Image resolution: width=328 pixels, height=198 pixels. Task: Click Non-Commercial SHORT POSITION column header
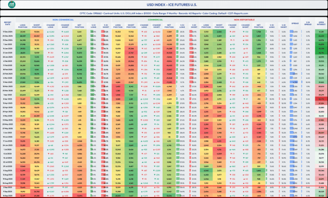pos(36,26)
